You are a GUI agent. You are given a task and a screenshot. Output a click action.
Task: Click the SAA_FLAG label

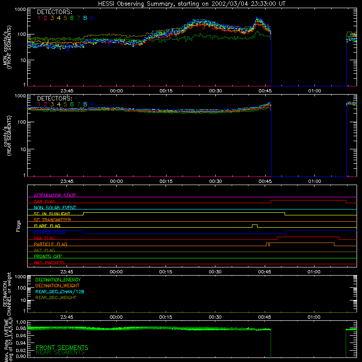[44, 238]
